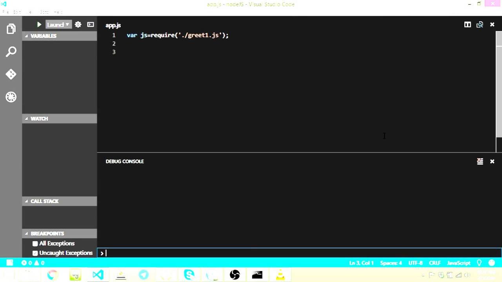Image resolution: width=502 pixels, height=282 pixels.
Task: Click the status bar's leftmost square icon
Action: coord(10,263)
